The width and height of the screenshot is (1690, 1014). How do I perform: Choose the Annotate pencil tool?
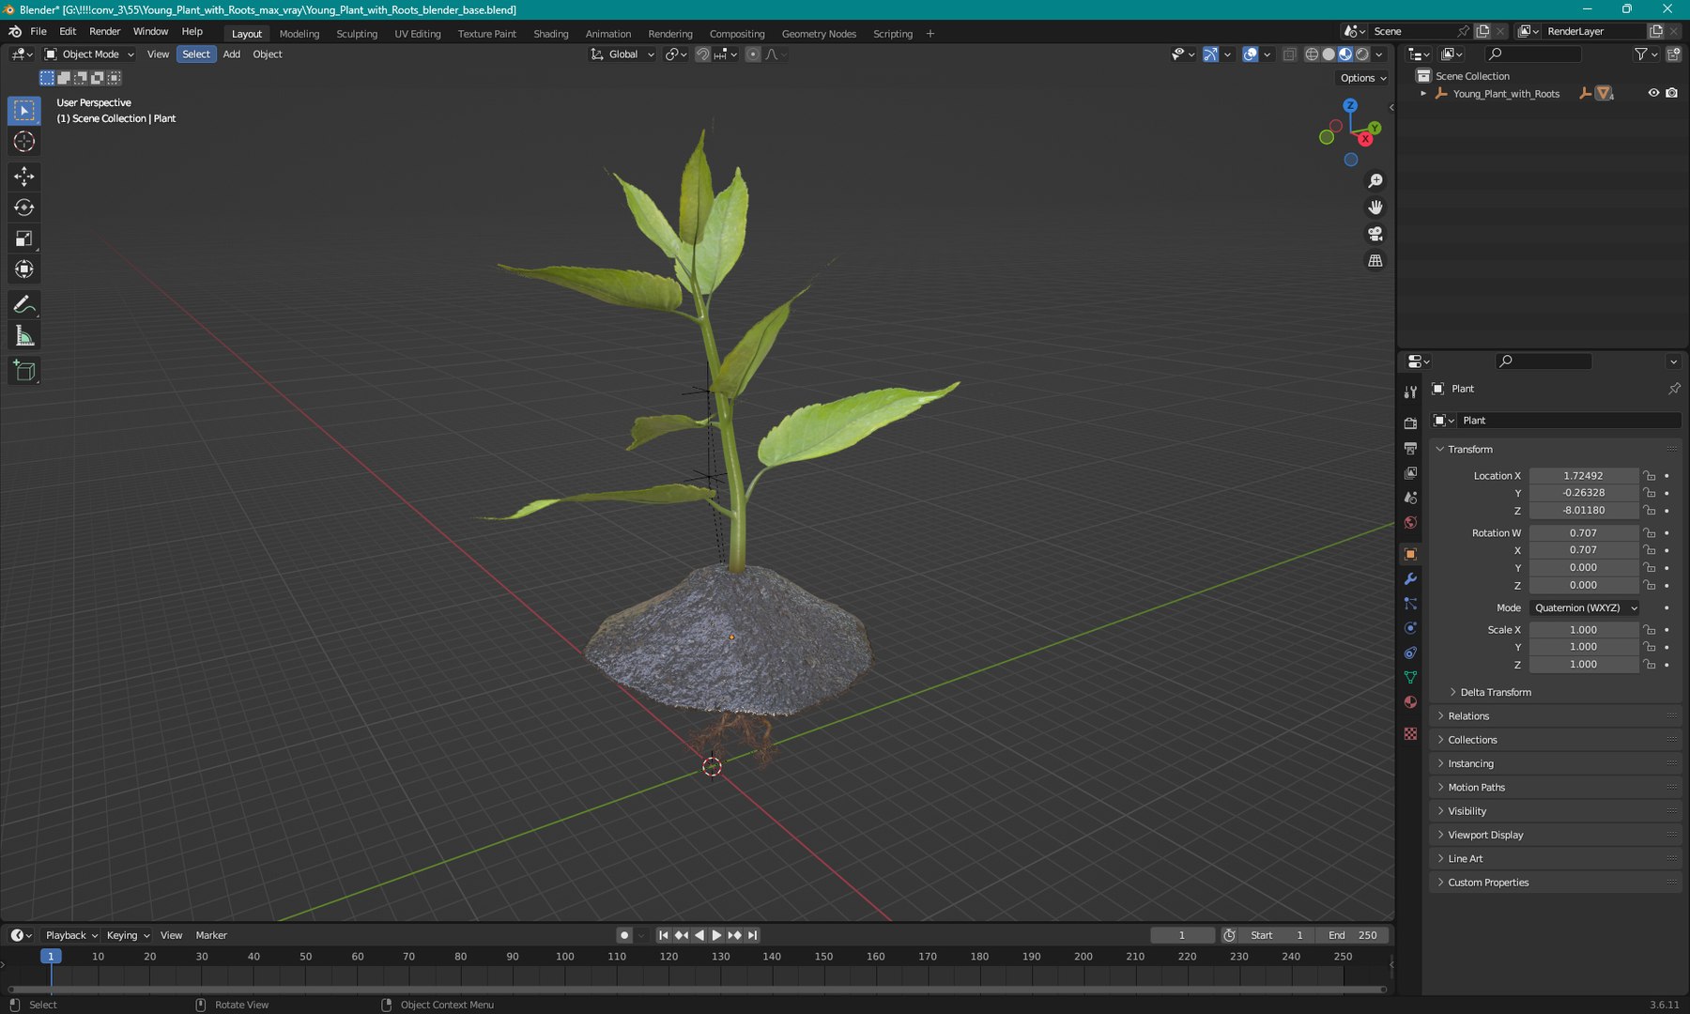coord(24,305)
